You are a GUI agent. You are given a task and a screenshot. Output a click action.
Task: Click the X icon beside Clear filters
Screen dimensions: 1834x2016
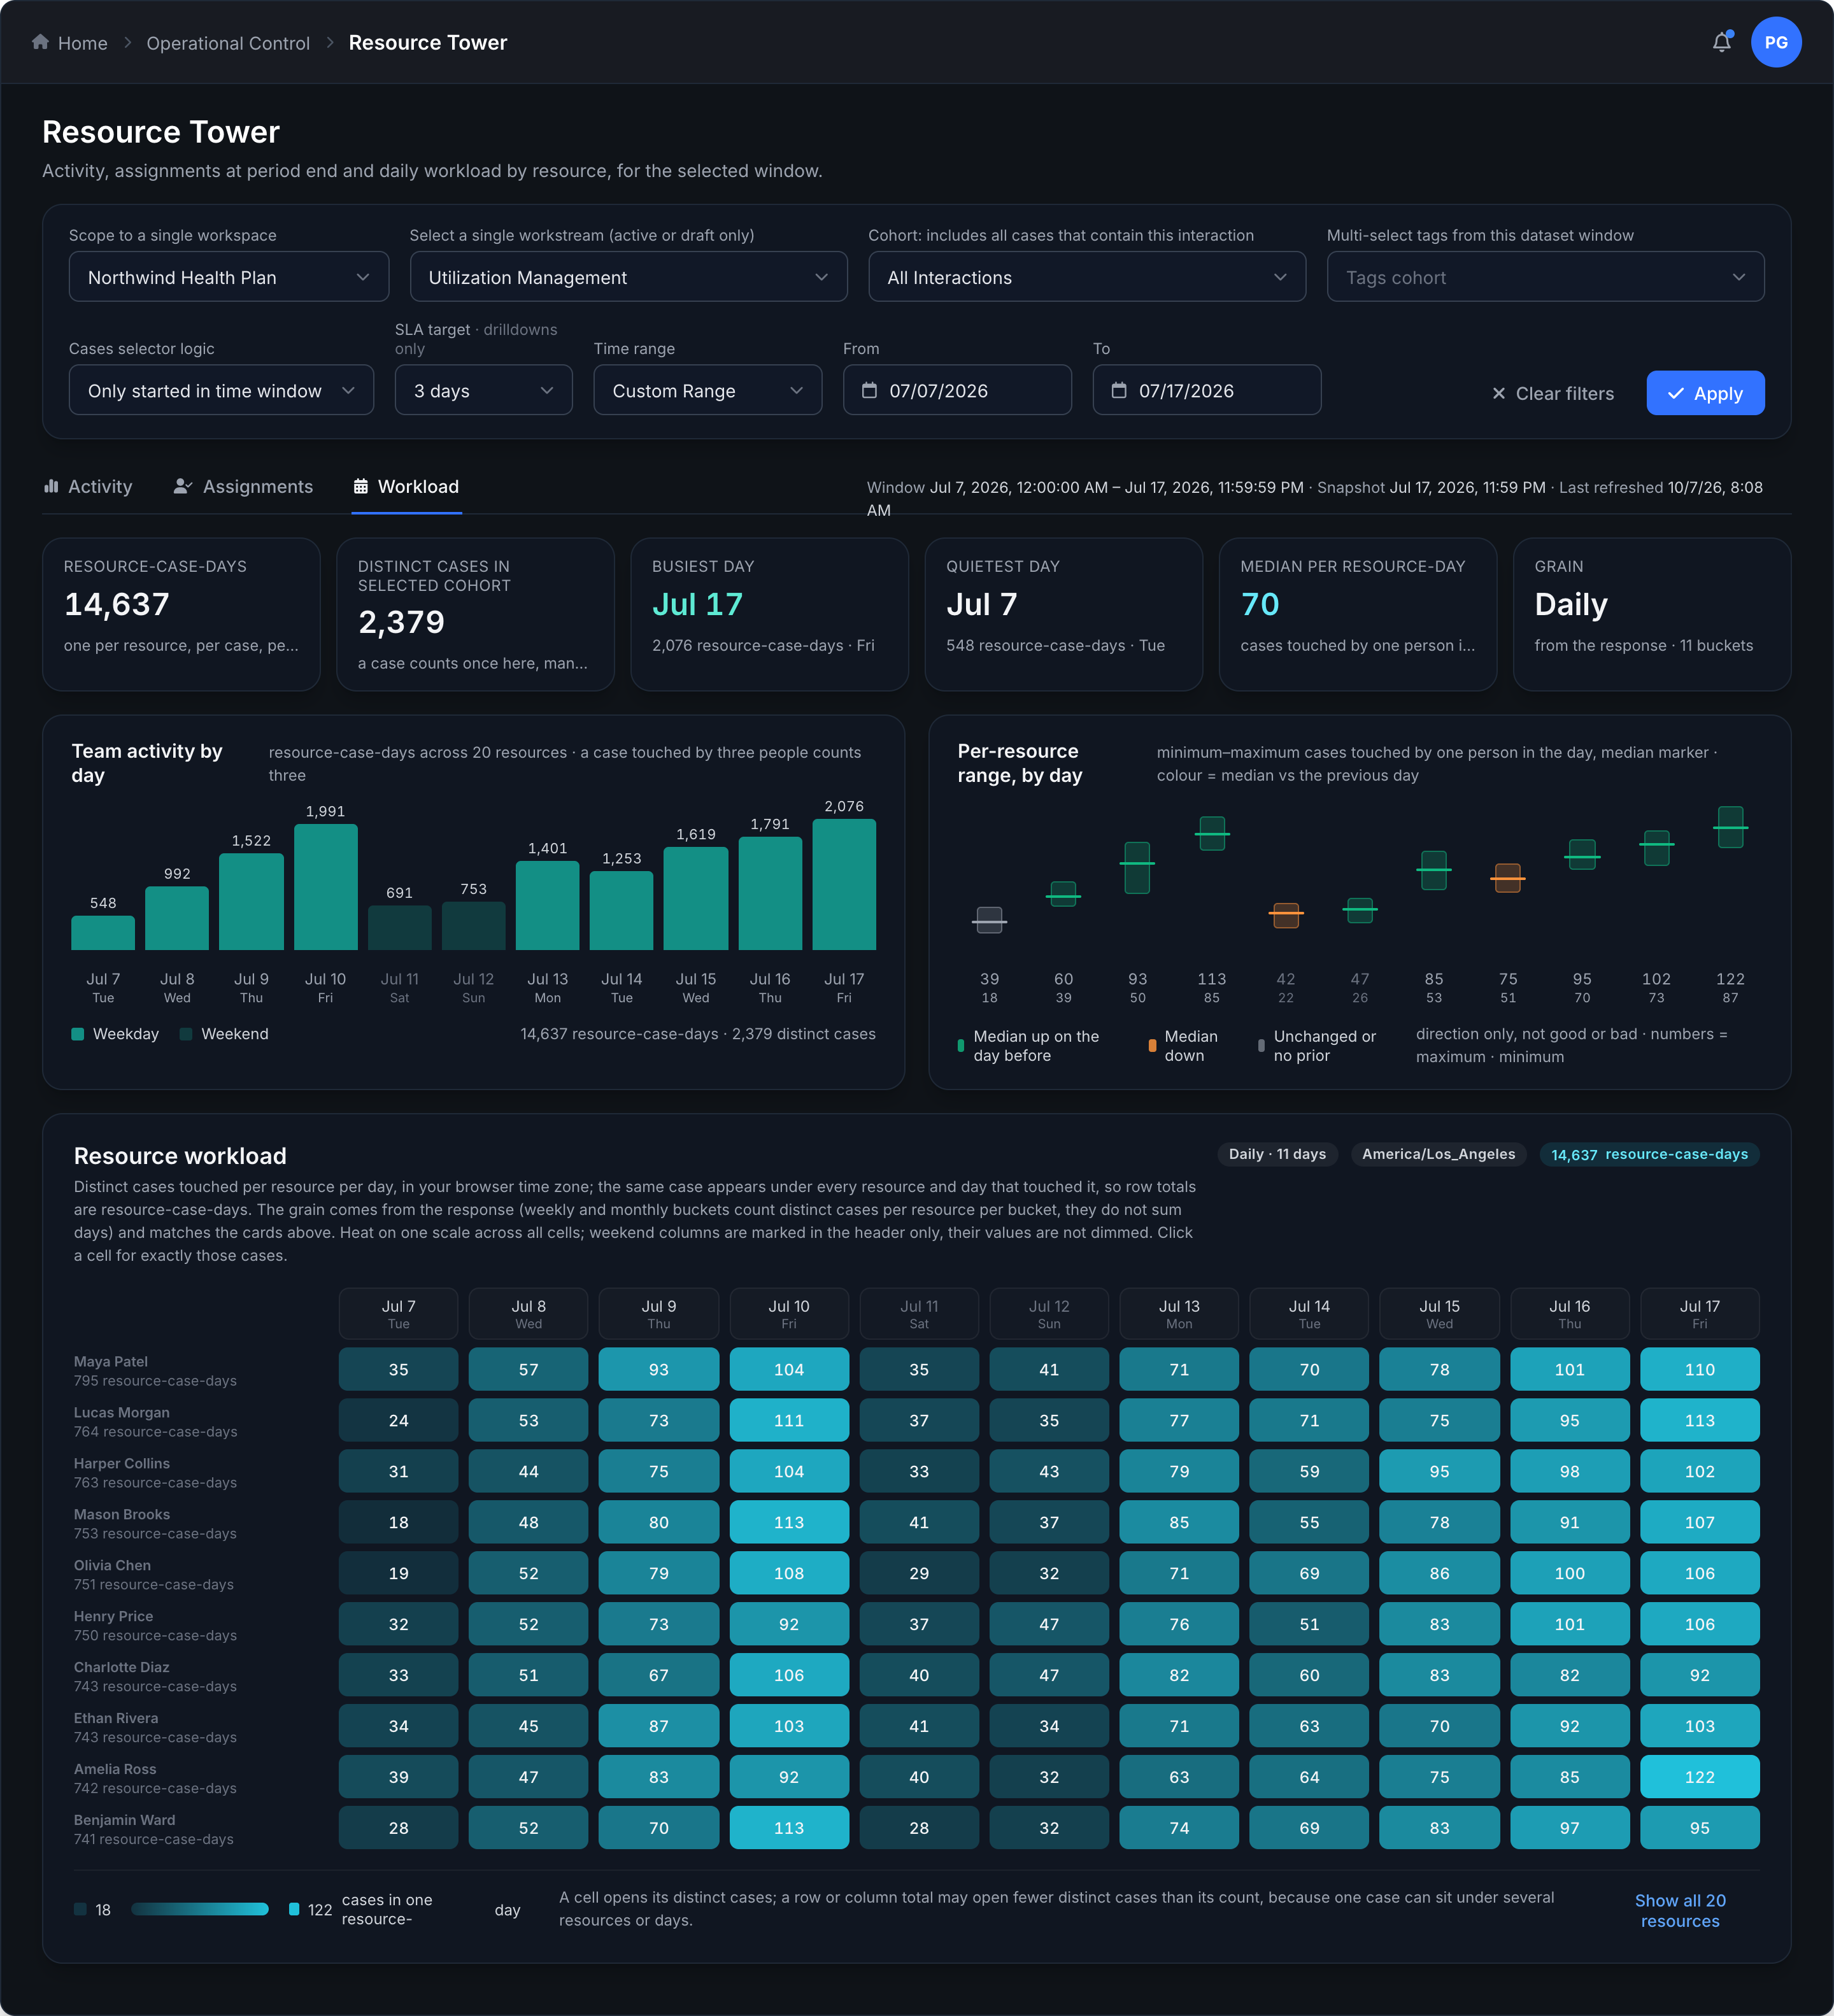[1498, 393]
